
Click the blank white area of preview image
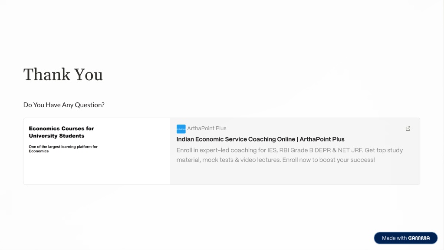(x=97, y=170)
